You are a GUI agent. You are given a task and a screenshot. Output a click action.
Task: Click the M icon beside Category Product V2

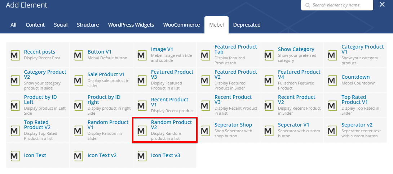pos(15,80)
